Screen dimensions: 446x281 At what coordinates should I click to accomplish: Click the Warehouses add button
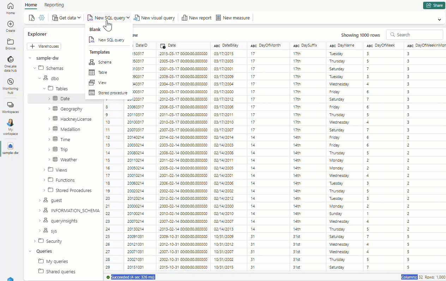(x=44, y=46)
